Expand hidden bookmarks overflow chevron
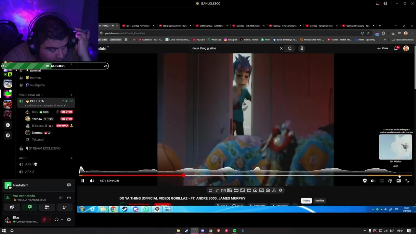 click(385, 40)
